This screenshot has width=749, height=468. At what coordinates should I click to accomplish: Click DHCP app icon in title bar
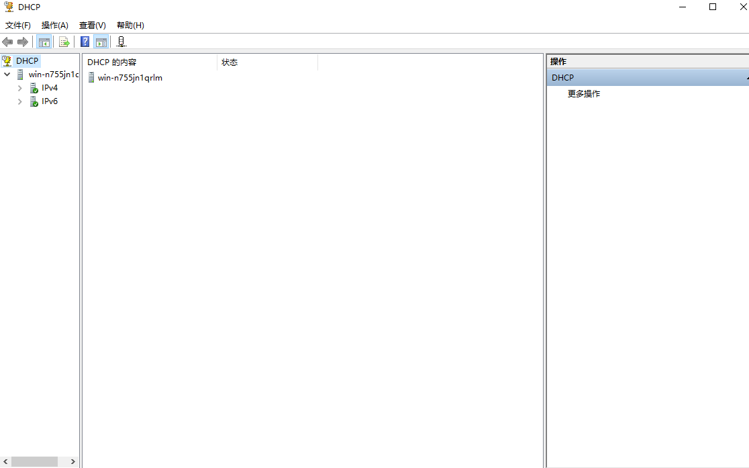(x=9, y=7)
